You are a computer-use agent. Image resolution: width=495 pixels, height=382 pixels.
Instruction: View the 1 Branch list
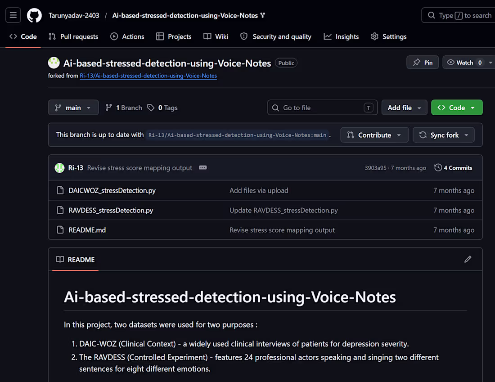(x=124, y=108)
